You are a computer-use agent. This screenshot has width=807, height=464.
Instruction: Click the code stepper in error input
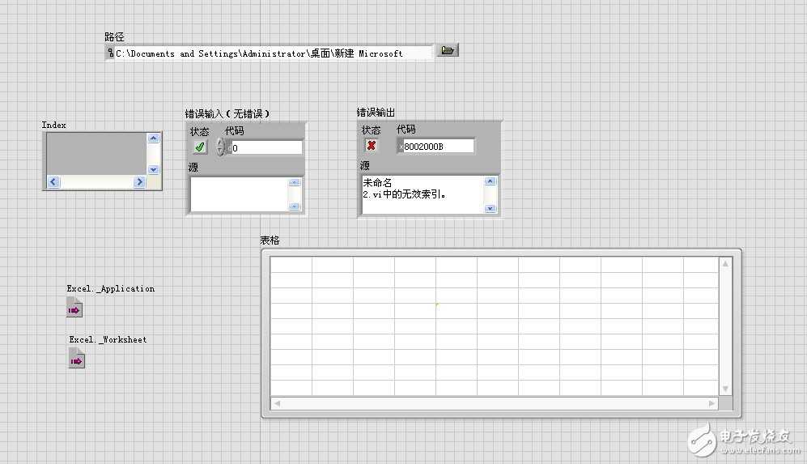[220, 147]
